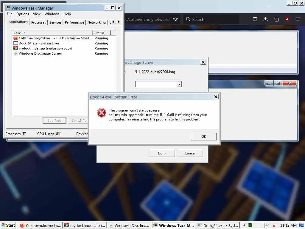Select mydockfinder.zip (evaluation copy) task
Image resolution: width=305 pixels, height=229 pixels.
[64, 48]
